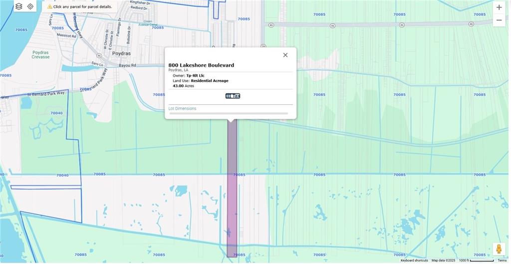Zoom out with the minus button
511x264 pixels.
499,20
